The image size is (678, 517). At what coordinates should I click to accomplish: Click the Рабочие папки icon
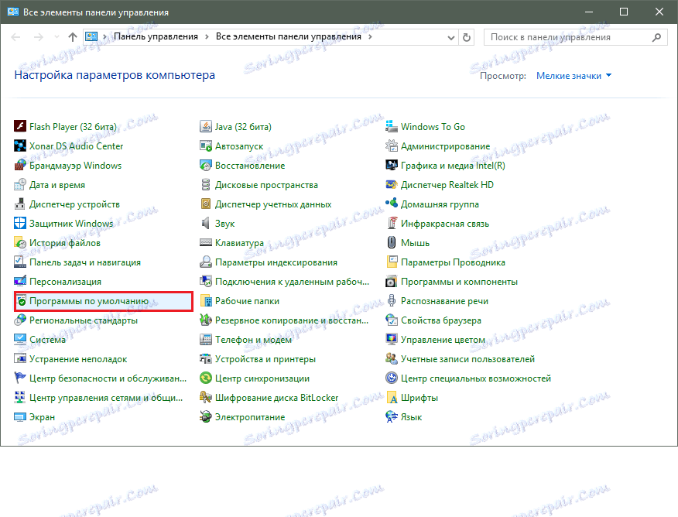click(x=205, y=301)
